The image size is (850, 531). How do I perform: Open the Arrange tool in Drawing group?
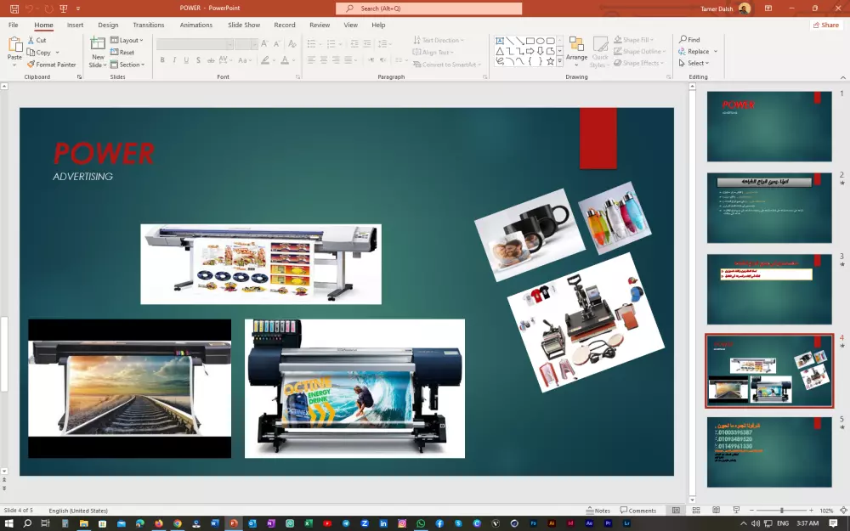[576, 51]
